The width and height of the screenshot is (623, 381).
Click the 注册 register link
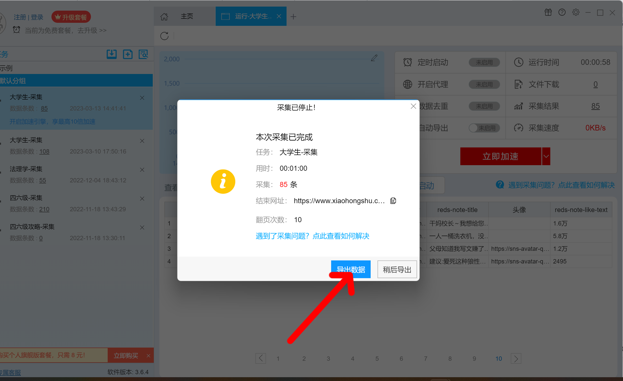(x=20, y=17)
